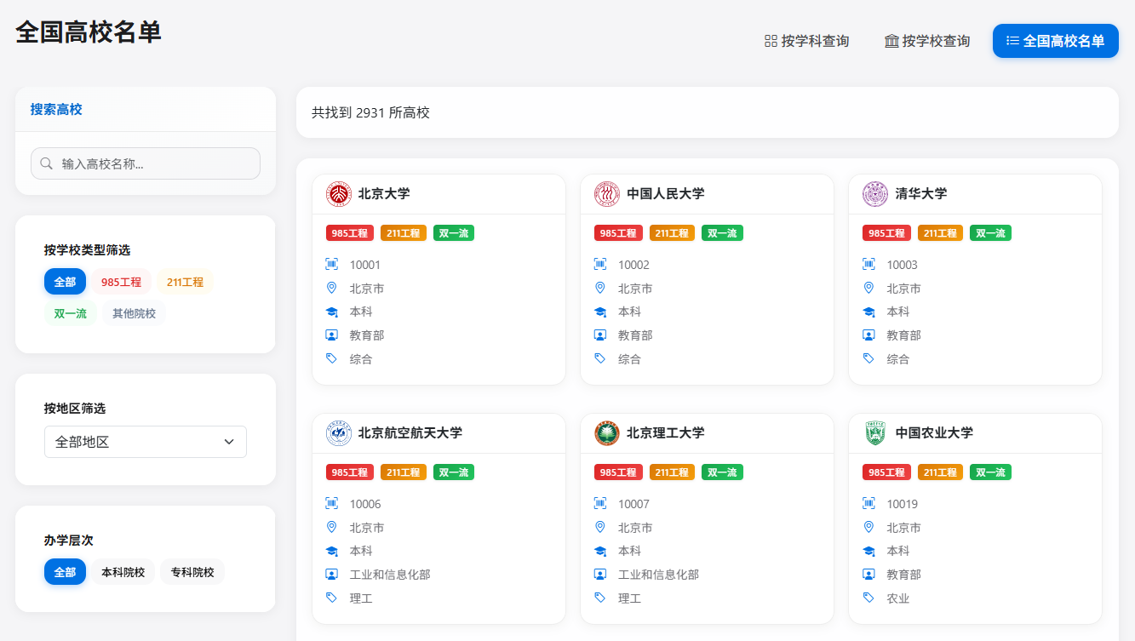Filter schools by 211工程 type
This screenshot has width=1135, height=641.
click(186, 282)
